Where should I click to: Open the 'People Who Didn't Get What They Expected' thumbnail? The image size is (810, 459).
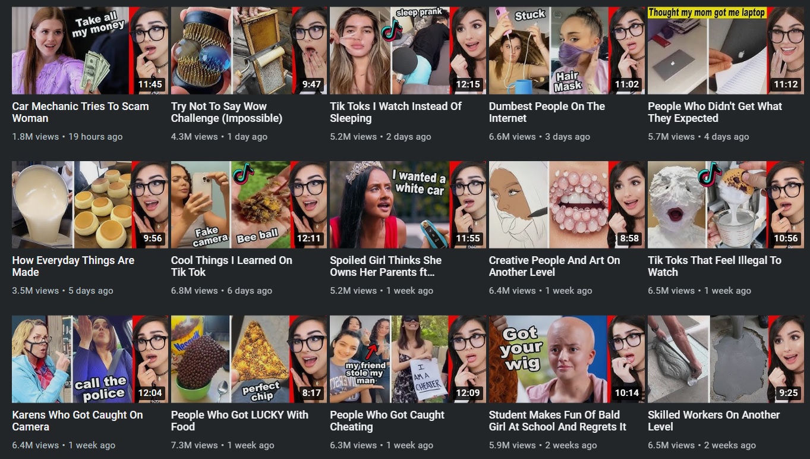tap(726, 51)
